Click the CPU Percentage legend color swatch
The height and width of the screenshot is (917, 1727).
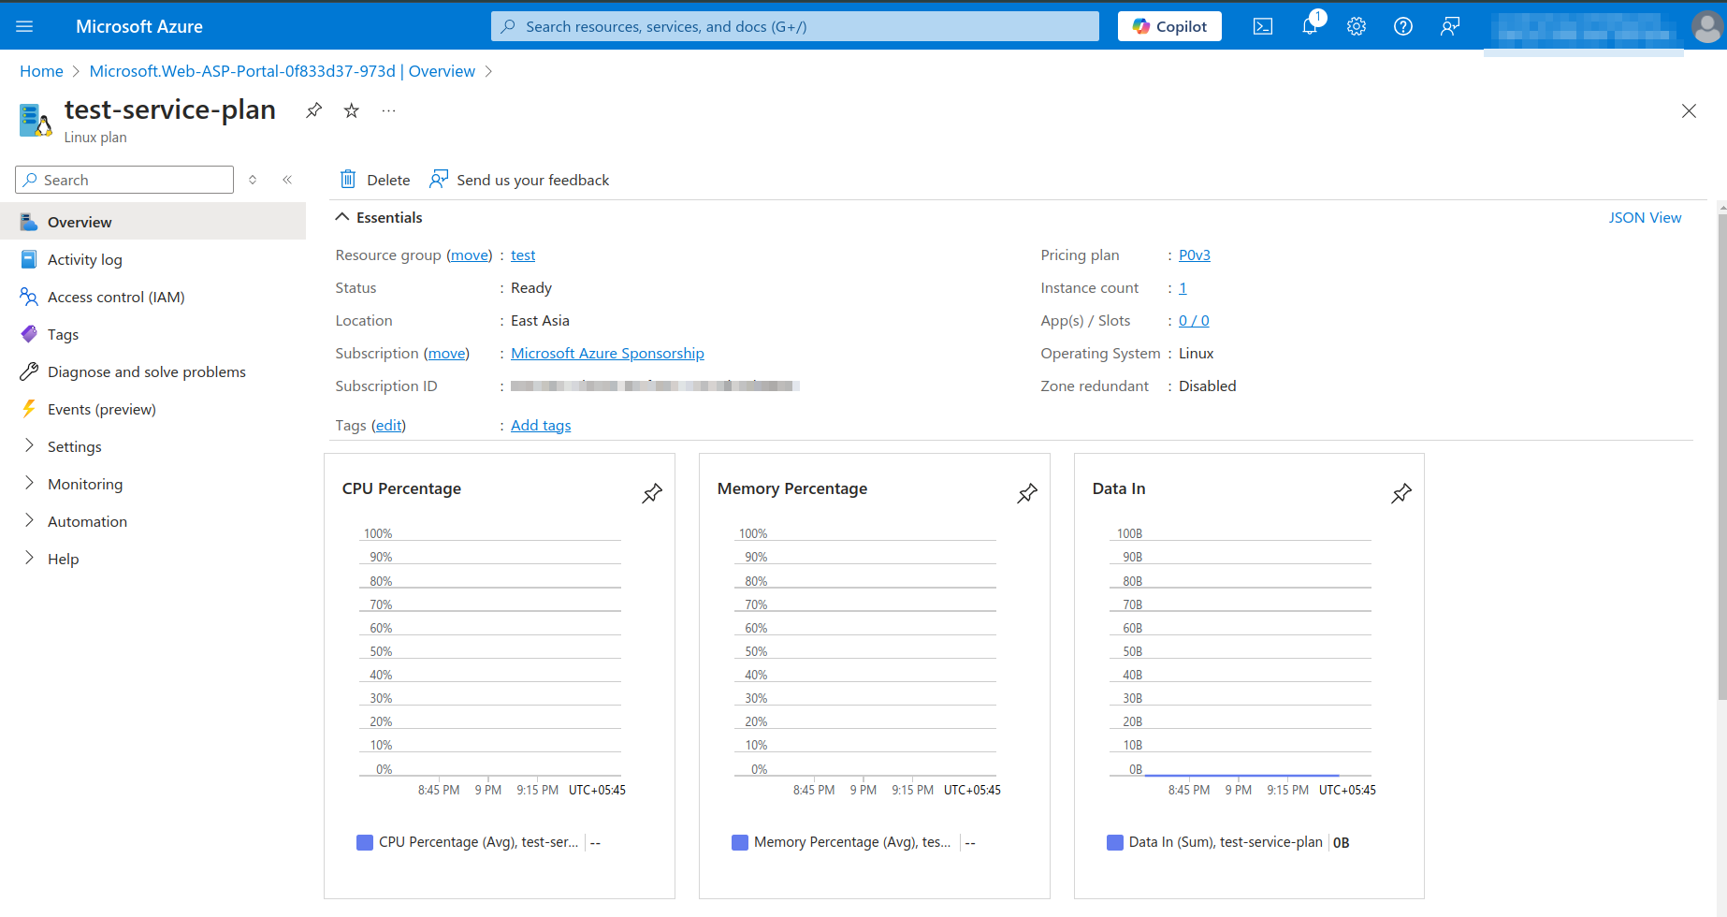[x=365, y=842]
